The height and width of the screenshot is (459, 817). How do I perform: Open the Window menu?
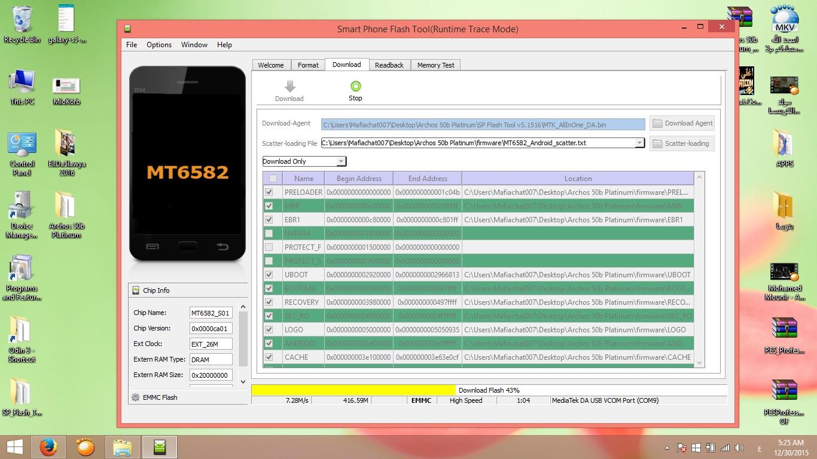pyautogui.click(x=194, y=45)
